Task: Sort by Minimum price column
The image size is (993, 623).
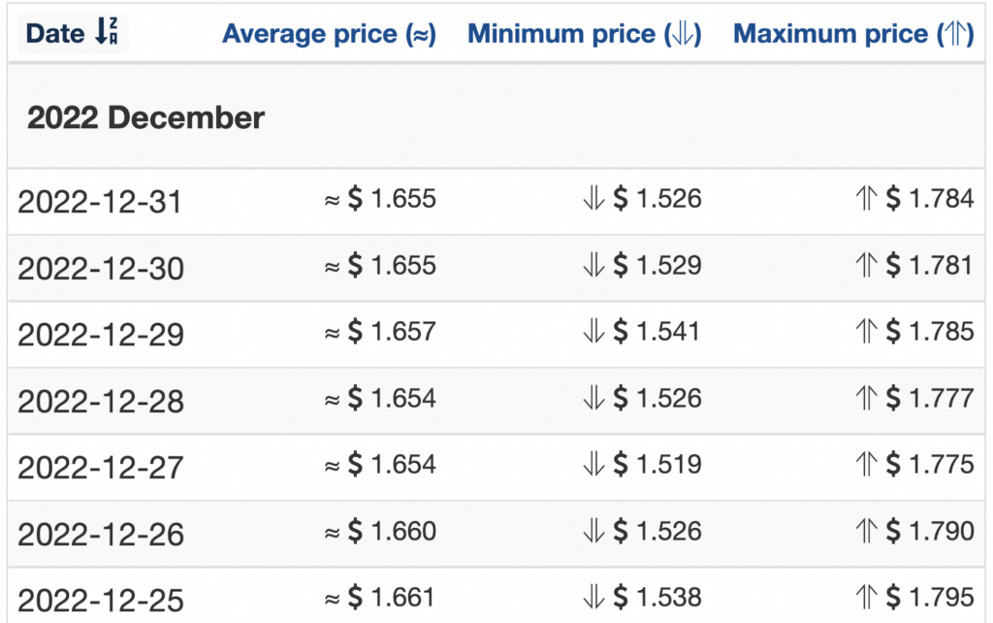Action: tap(584, 34)
